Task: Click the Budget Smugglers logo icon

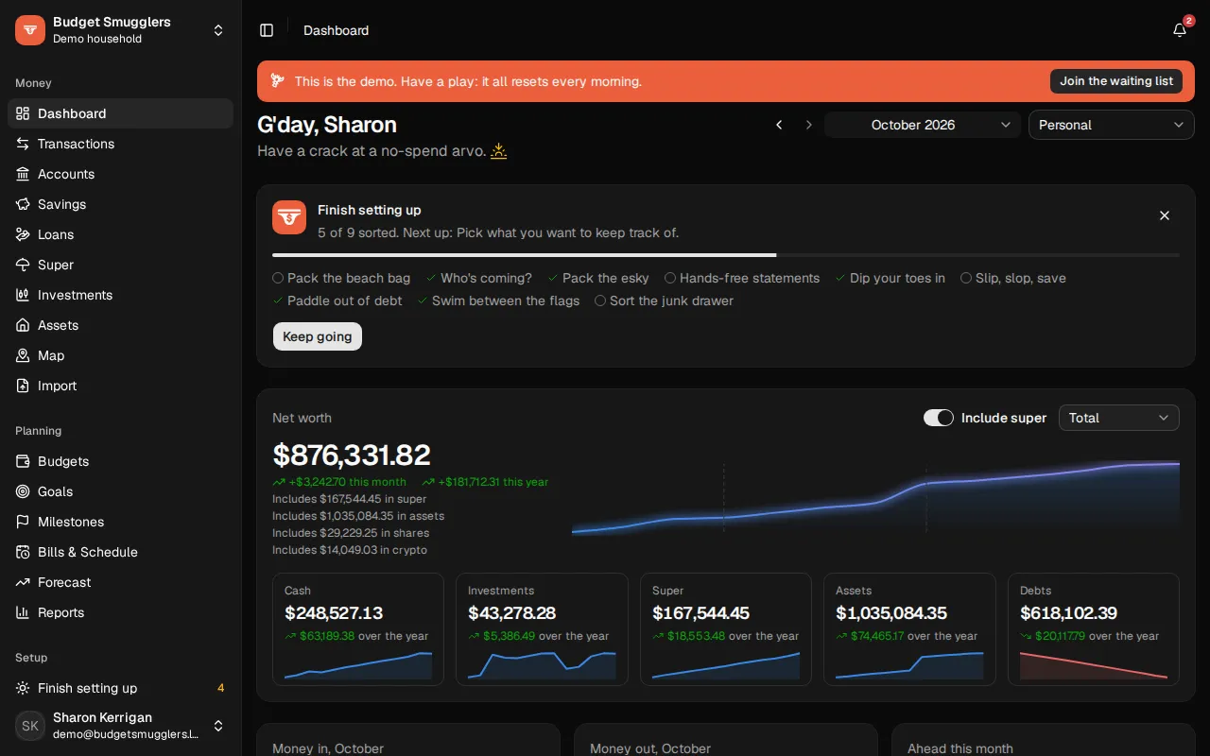Action: point(30,30)
